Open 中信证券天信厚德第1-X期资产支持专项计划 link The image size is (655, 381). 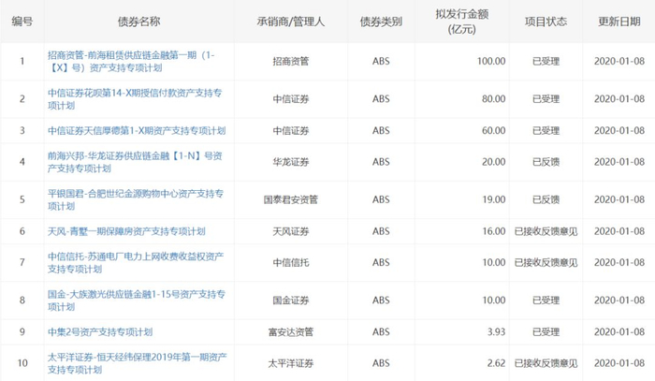[x=137, y=131]
